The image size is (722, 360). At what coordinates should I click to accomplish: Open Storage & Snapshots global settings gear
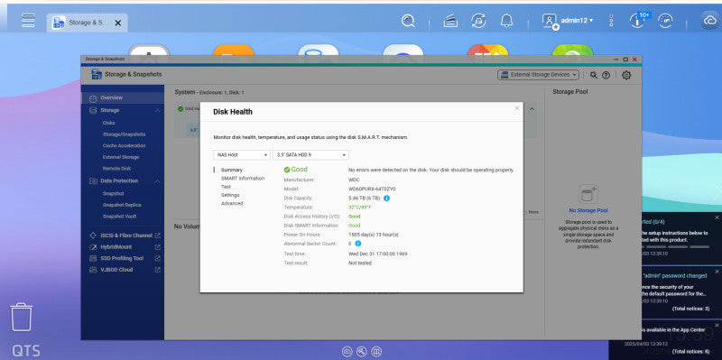[626, 75]
